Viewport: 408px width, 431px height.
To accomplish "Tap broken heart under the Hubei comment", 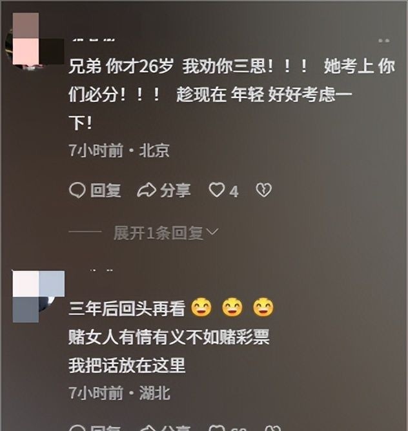I will coord(273,428).
